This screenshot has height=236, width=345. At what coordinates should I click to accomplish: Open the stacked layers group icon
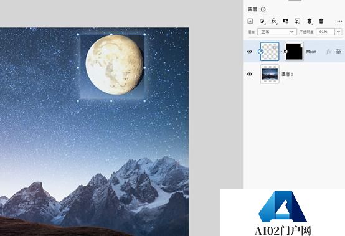click(x=310, y=21)
